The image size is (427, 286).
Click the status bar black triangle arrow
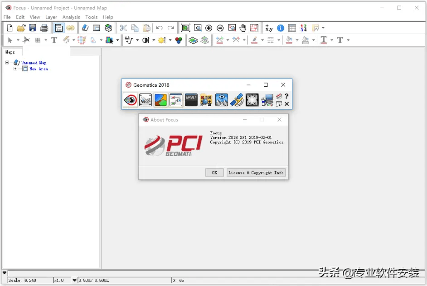click(x=5, y=273)
